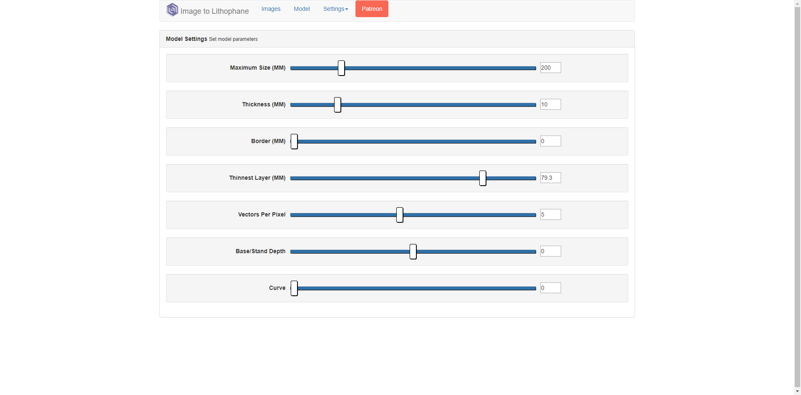Focus the Curve value input box
This screenshot has height=395, width=801.
(x=550, y=288)
